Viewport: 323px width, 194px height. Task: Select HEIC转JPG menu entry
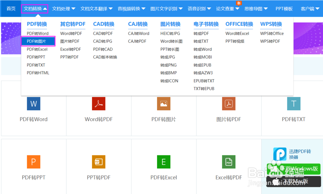170,34
